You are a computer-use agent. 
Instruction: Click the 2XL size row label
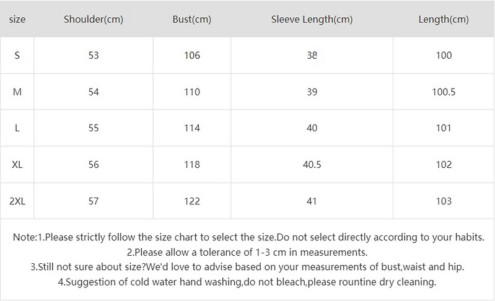pyautogui.click(x=17, y=201)
